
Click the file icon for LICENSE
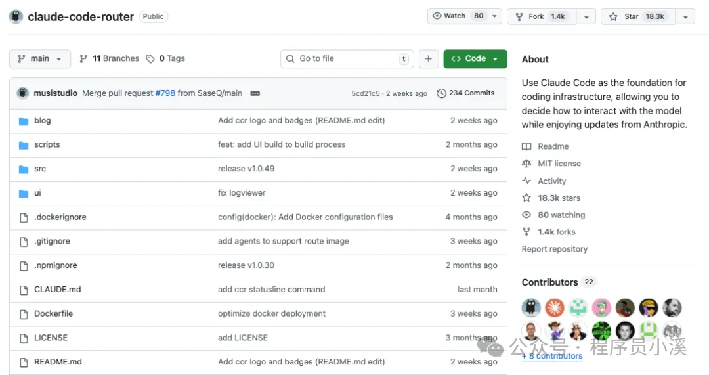[x=24, y=338]
